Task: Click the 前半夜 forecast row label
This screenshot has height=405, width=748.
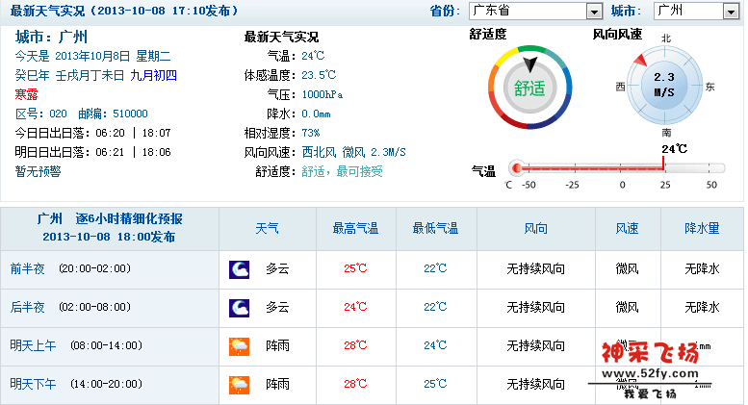Action: pyautogui.click(x=27, y=268)
